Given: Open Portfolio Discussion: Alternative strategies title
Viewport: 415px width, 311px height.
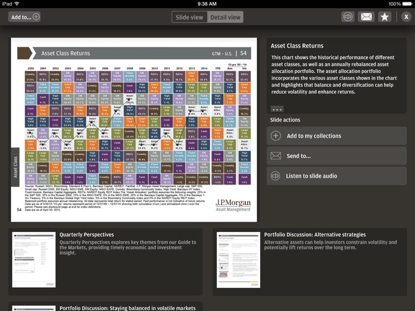Looking at the screenshot, I should coord(315,235).
